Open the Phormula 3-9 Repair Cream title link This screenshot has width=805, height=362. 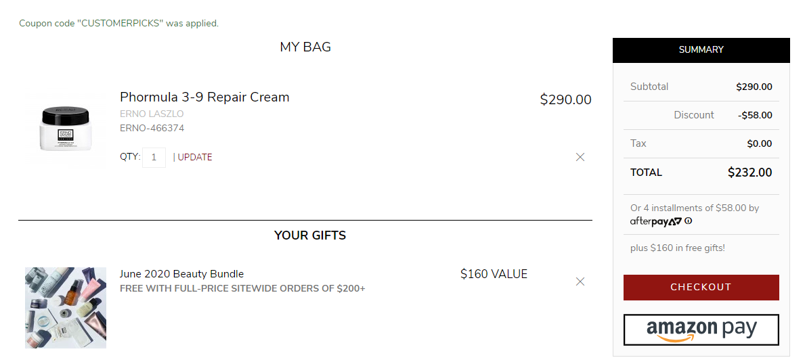(x=204, y=97)
